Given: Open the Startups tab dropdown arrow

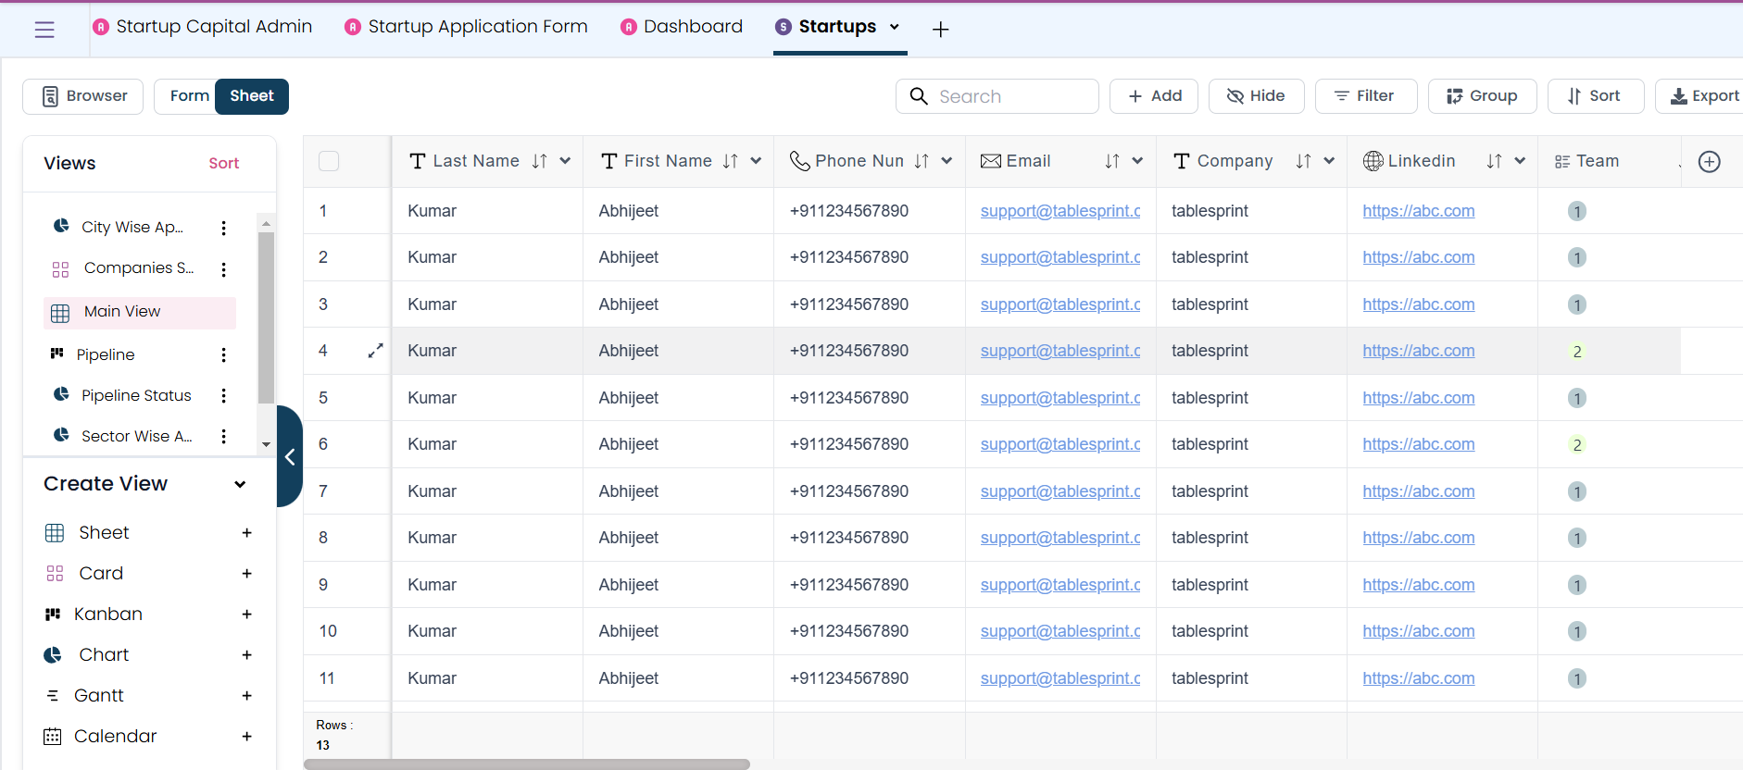Looking at the screenshot, I should click(895, 27).
